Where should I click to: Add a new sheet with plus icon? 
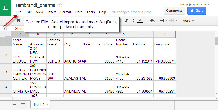pyautogui.click(x=15, y=104)
